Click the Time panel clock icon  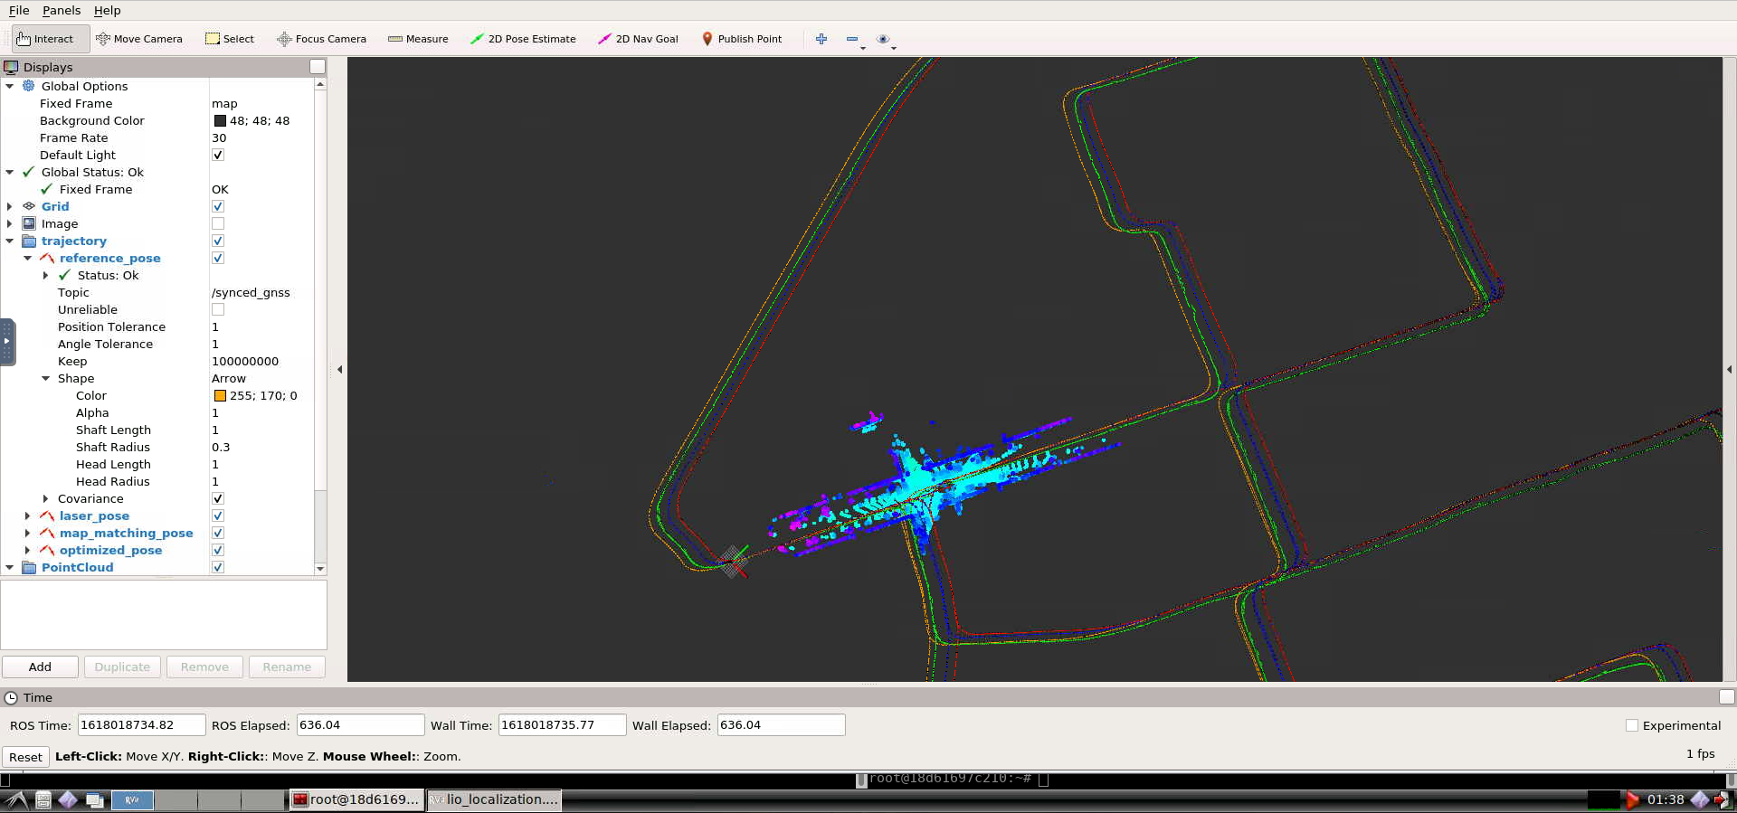click(x=11, y=697)
